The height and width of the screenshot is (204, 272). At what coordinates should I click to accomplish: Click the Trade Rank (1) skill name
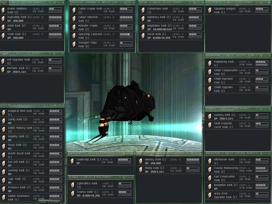pos(17,34)
